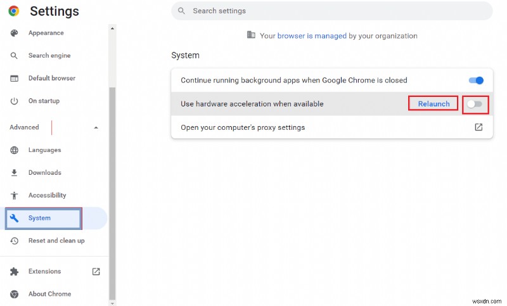Screen dimensions: 507x306
Task: Click the Extensions external link icon
Action: pyautogui.click(x=96, y=271)
